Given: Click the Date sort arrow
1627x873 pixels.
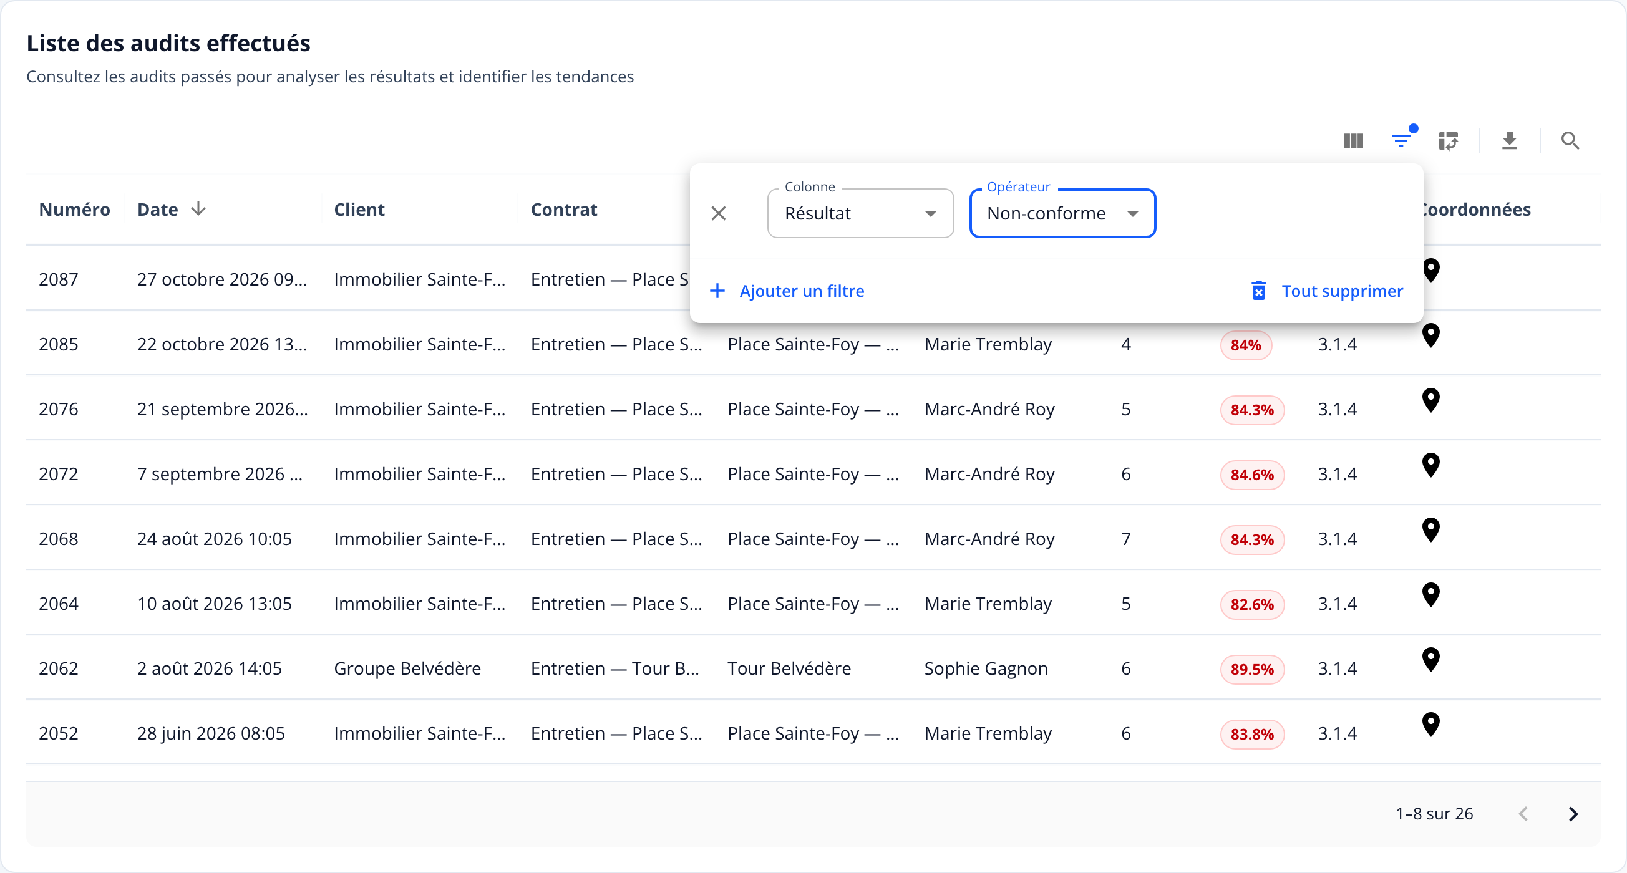Looking at the screenshot, I should click(198, 209).
